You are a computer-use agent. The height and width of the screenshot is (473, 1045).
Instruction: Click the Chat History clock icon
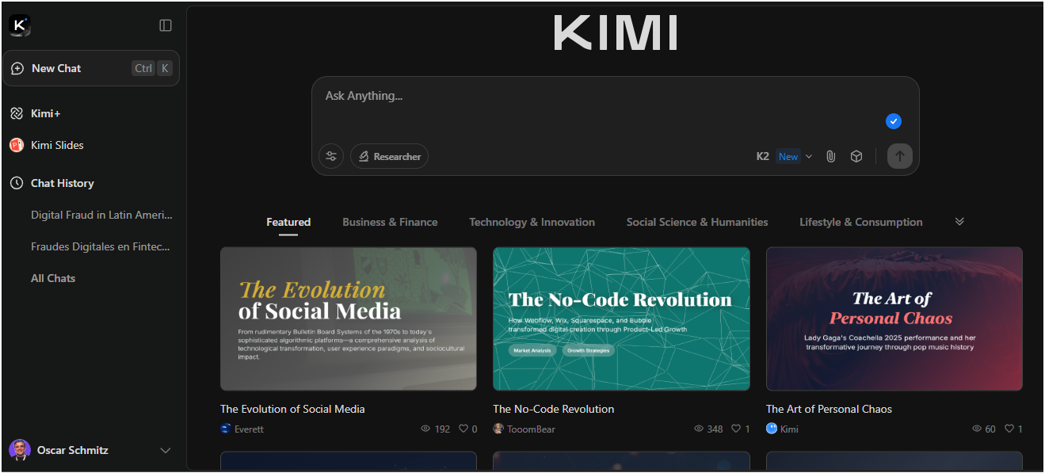coord(17,183)
